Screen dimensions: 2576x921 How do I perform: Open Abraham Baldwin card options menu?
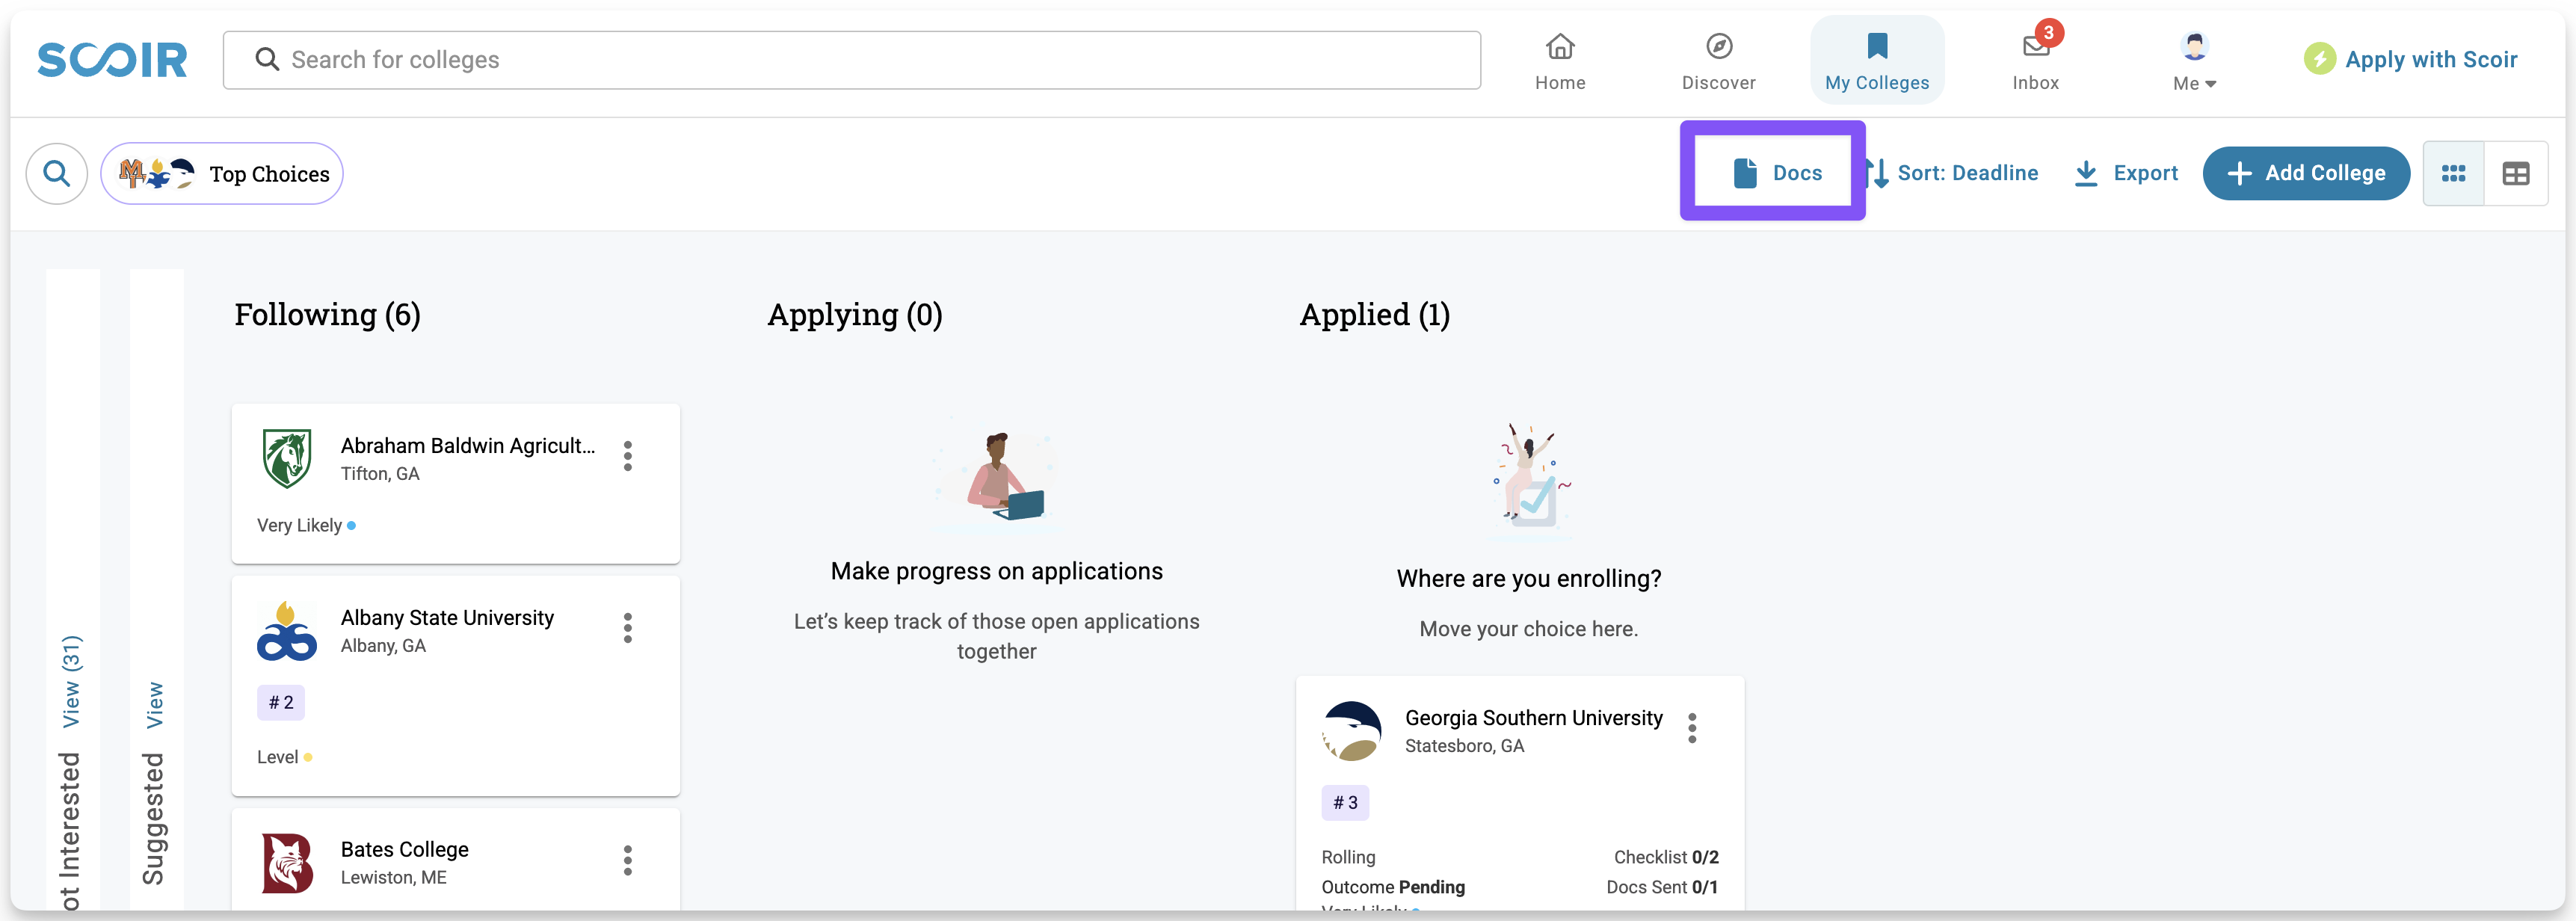(628, 456)
